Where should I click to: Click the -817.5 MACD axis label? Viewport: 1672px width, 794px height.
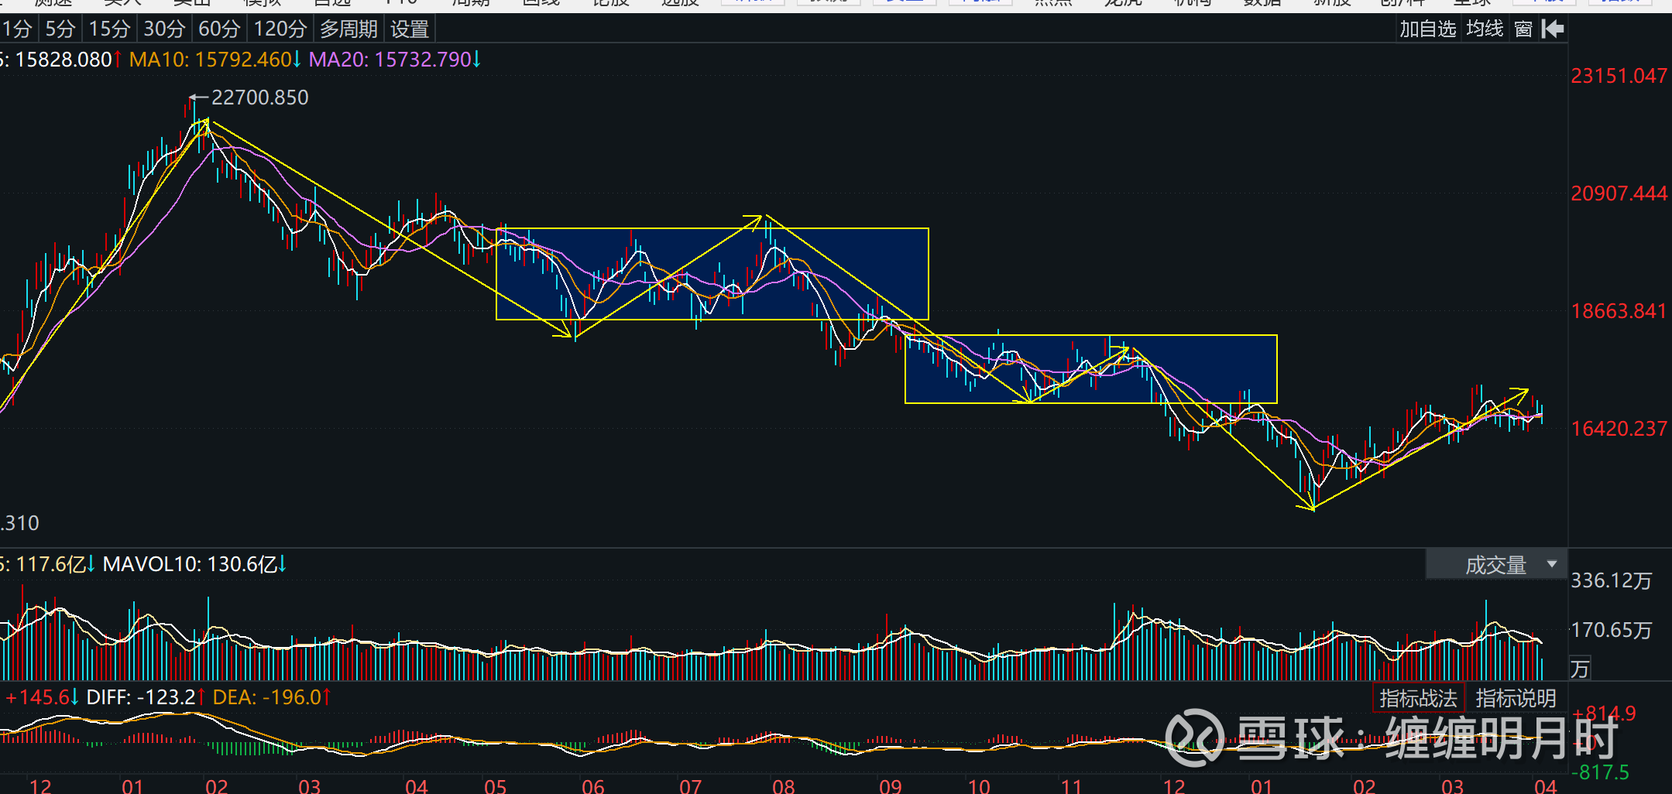click(1601, 772)
